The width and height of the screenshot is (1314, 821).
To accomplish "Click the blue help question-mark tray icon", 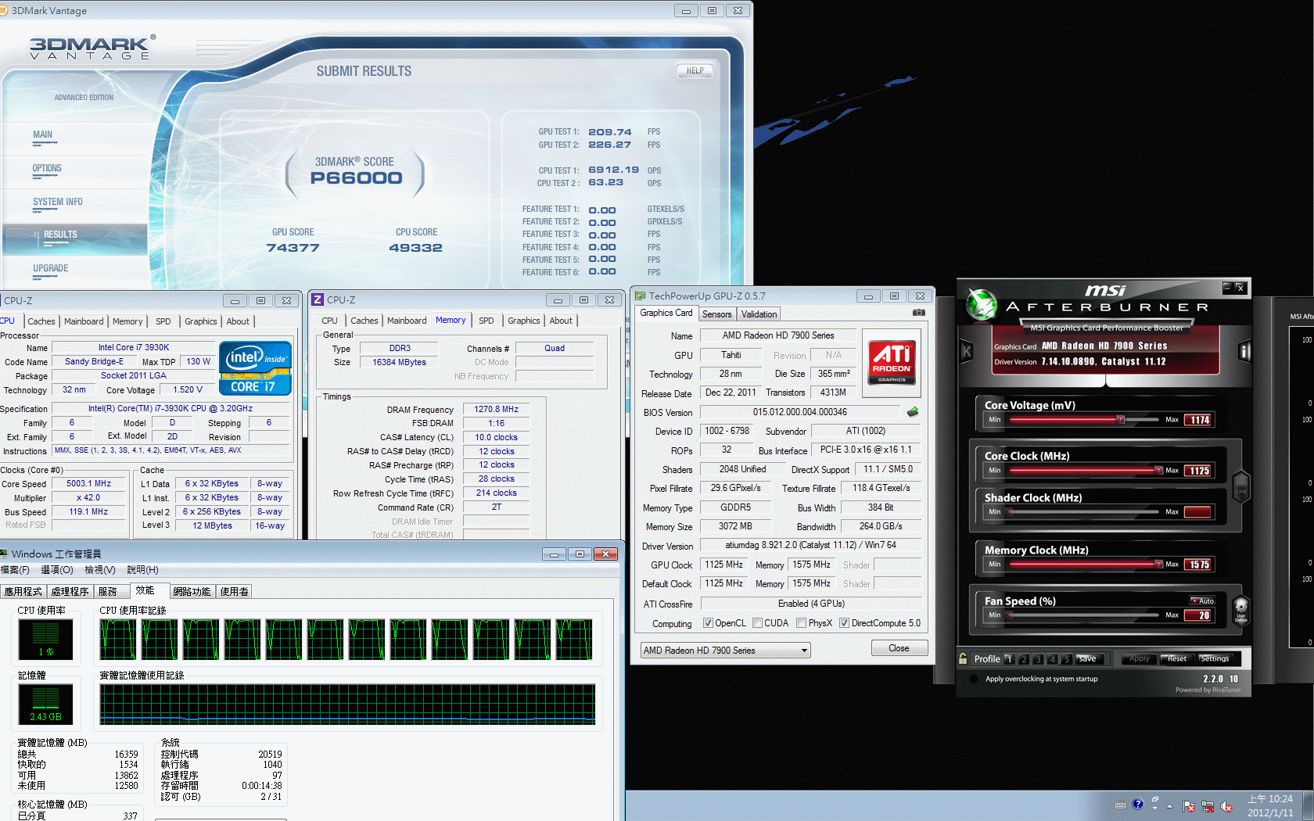I will tap(1138, 804).
